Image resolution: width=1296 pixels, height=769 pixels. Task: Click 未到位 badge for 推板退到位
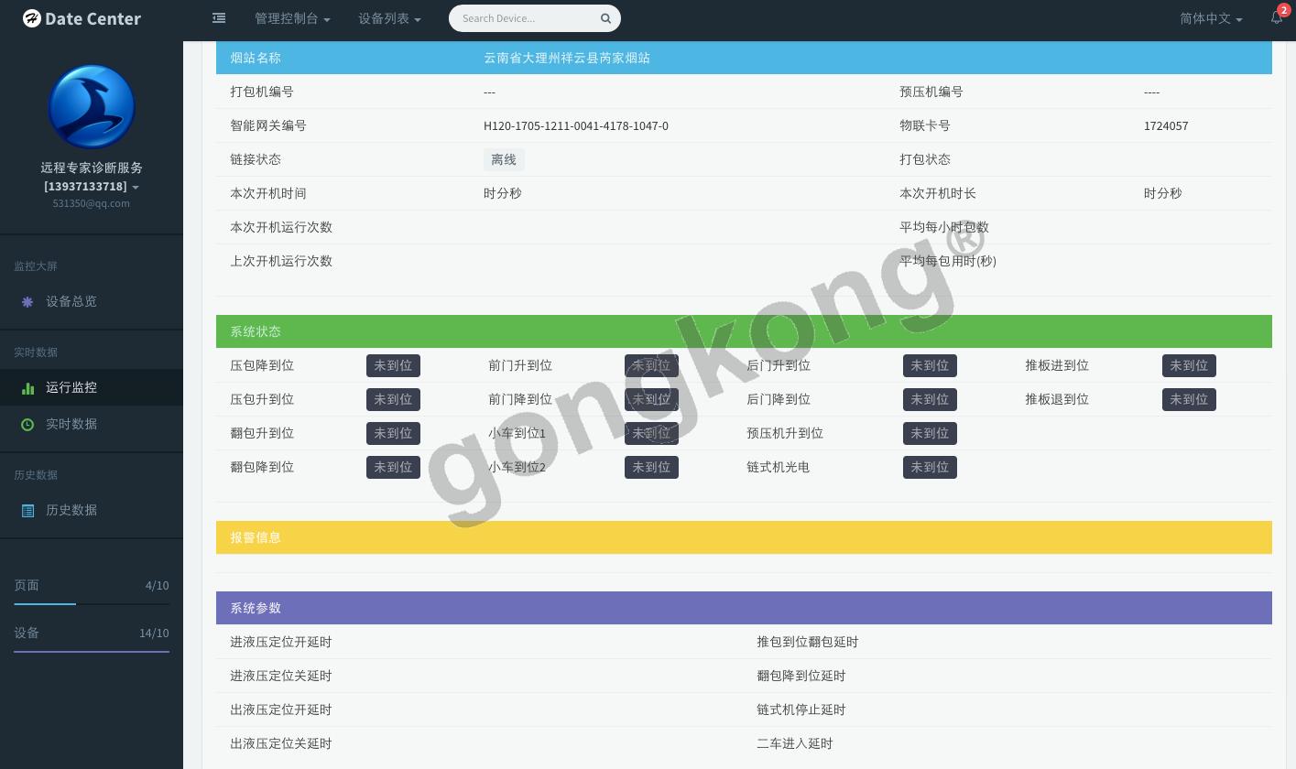1189,399
